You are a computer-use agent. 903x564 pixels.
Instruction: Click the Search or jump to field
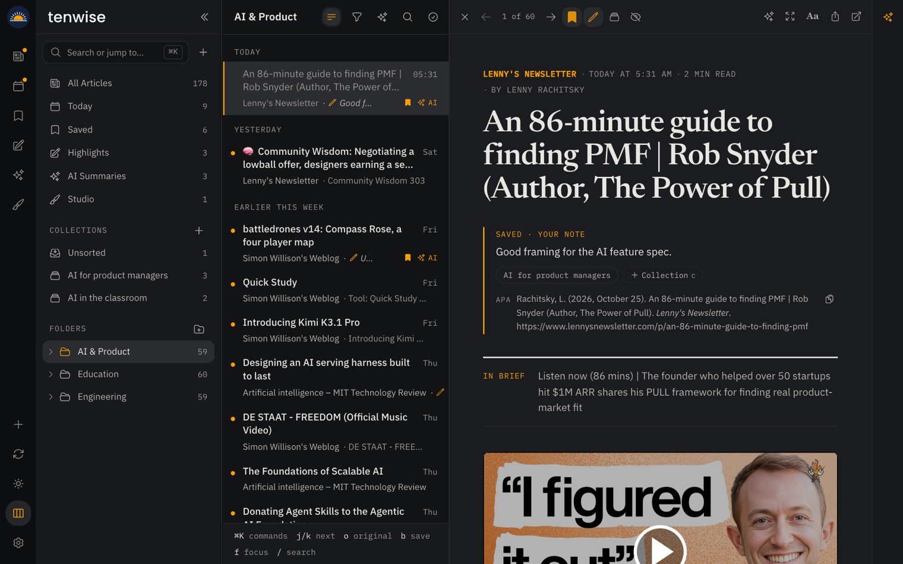click(116, 52)
